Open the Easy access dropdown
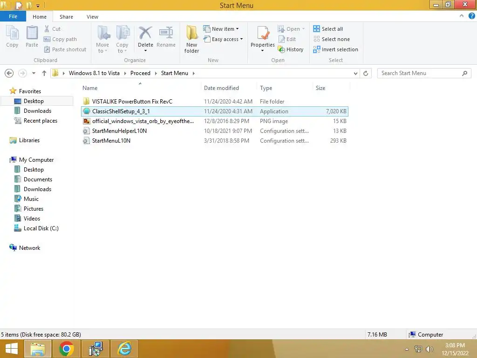Screen dimensions: 477x358 (x=223, y=39)
